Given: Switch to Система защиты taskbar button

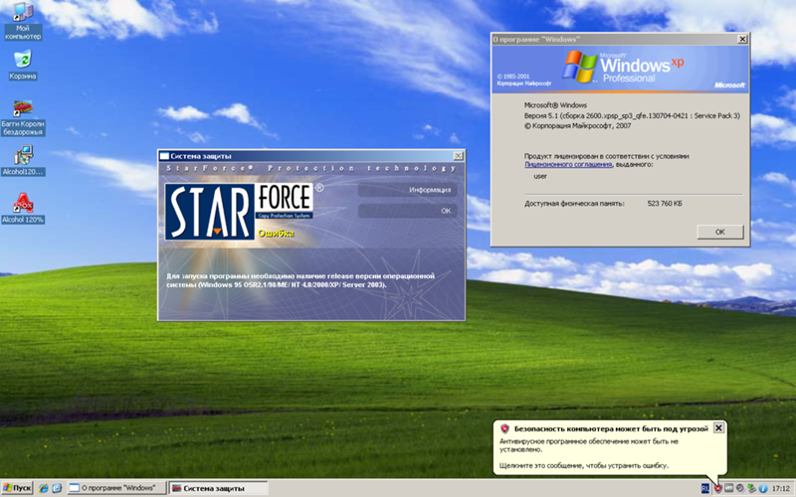Looking at the screenshot, I should point(218,488).
